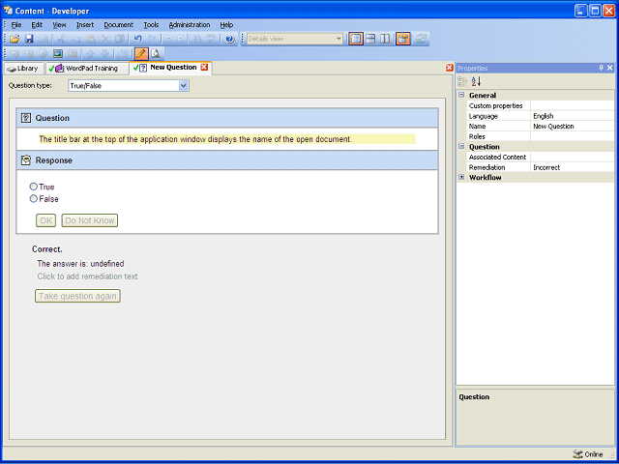The image size is (619, 464).
Task: Click the Refresh sync arrows icon
Action: point(421,39)
